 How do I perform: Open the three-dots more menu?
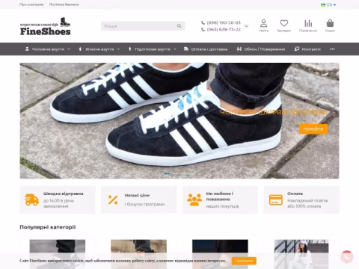(332, 49)
